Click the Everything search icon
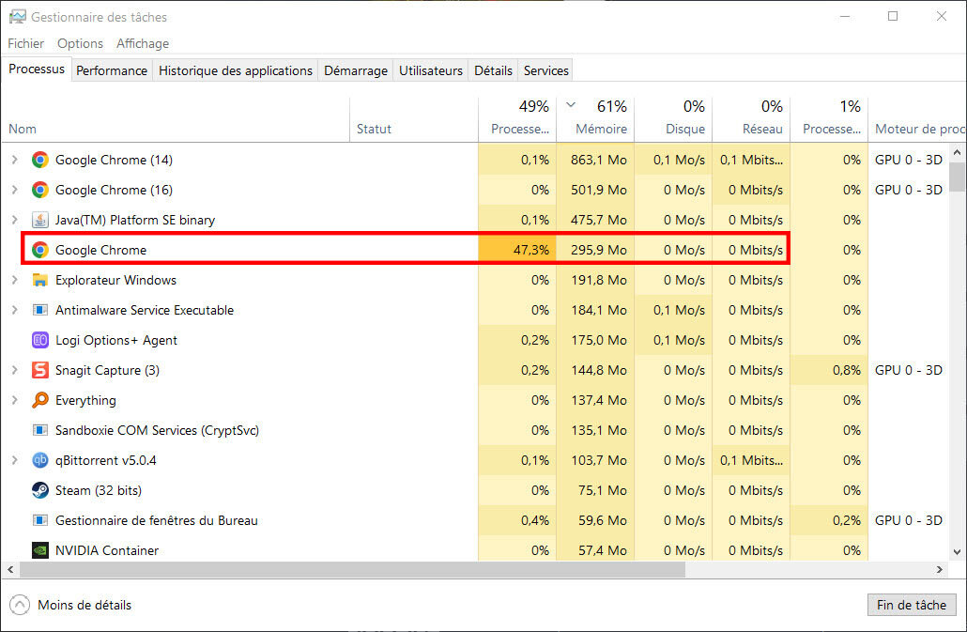The width and height of the screenshot is (967, 632). tap(40, 400)
